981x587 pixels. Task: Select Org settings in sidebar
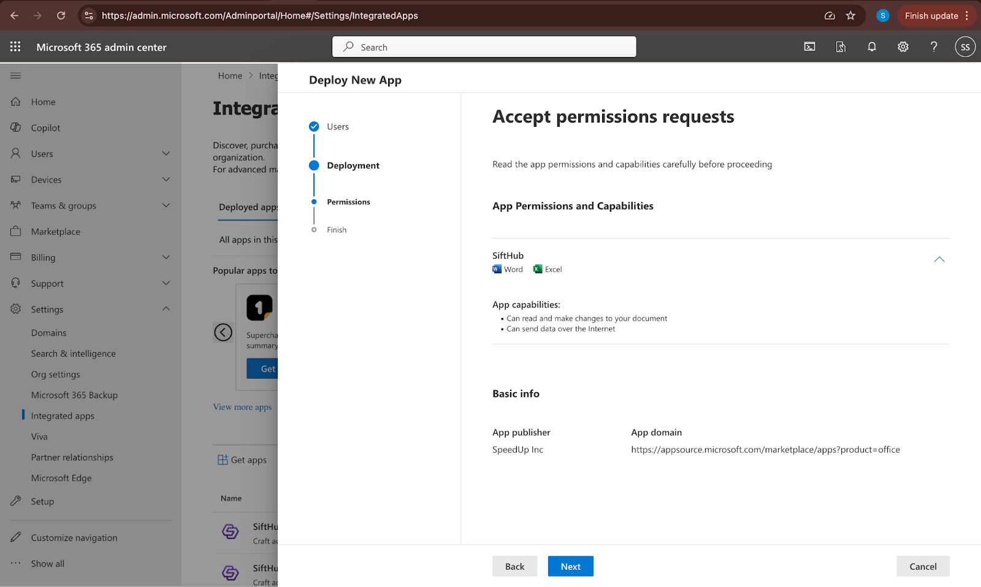pyautogui.click(x=55, y=374)
